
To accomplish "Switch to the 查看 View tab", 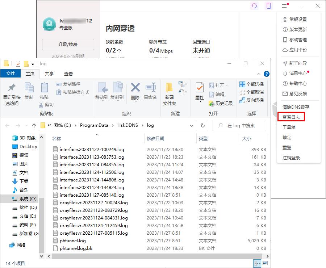I will 68,74.
